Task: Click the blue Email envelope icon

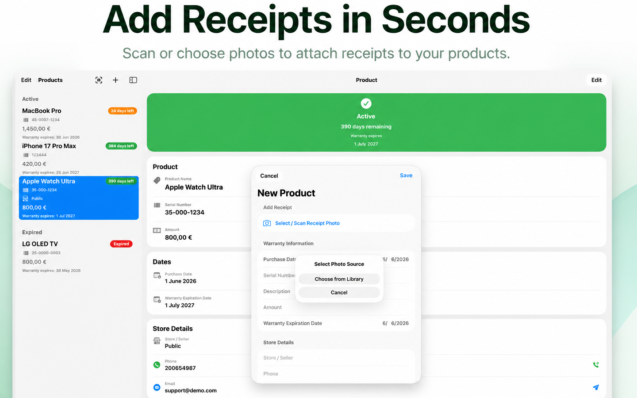Action: point(157,387)
